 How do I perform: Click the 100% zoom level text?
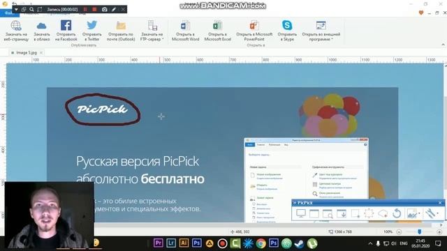[x=388, y=232]
